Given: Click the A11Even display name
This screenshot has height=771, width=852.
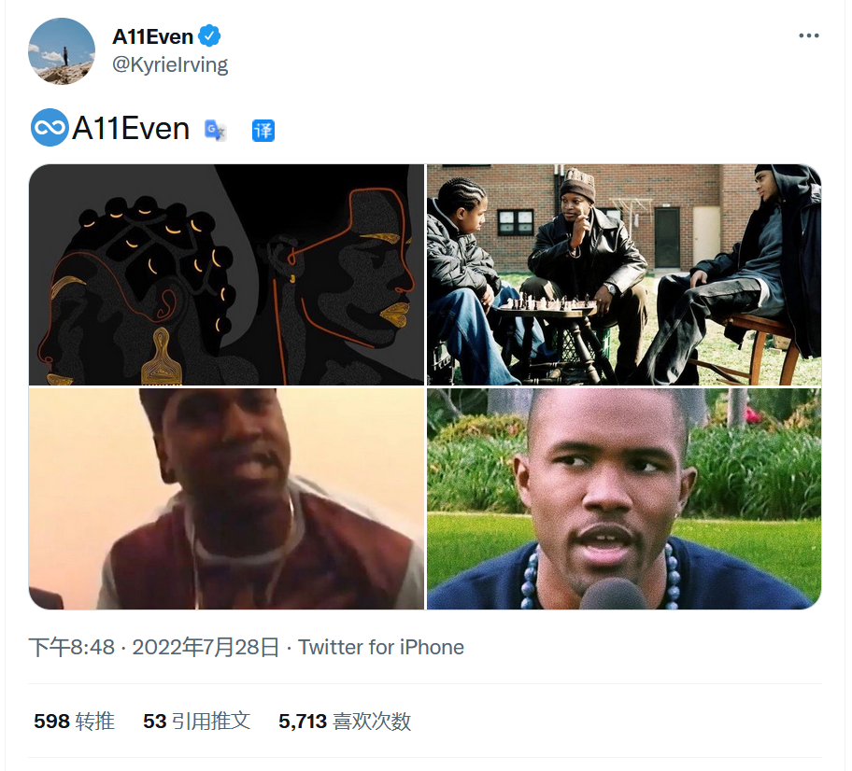Looking at the screenshot, I should (x=152, y=36).
